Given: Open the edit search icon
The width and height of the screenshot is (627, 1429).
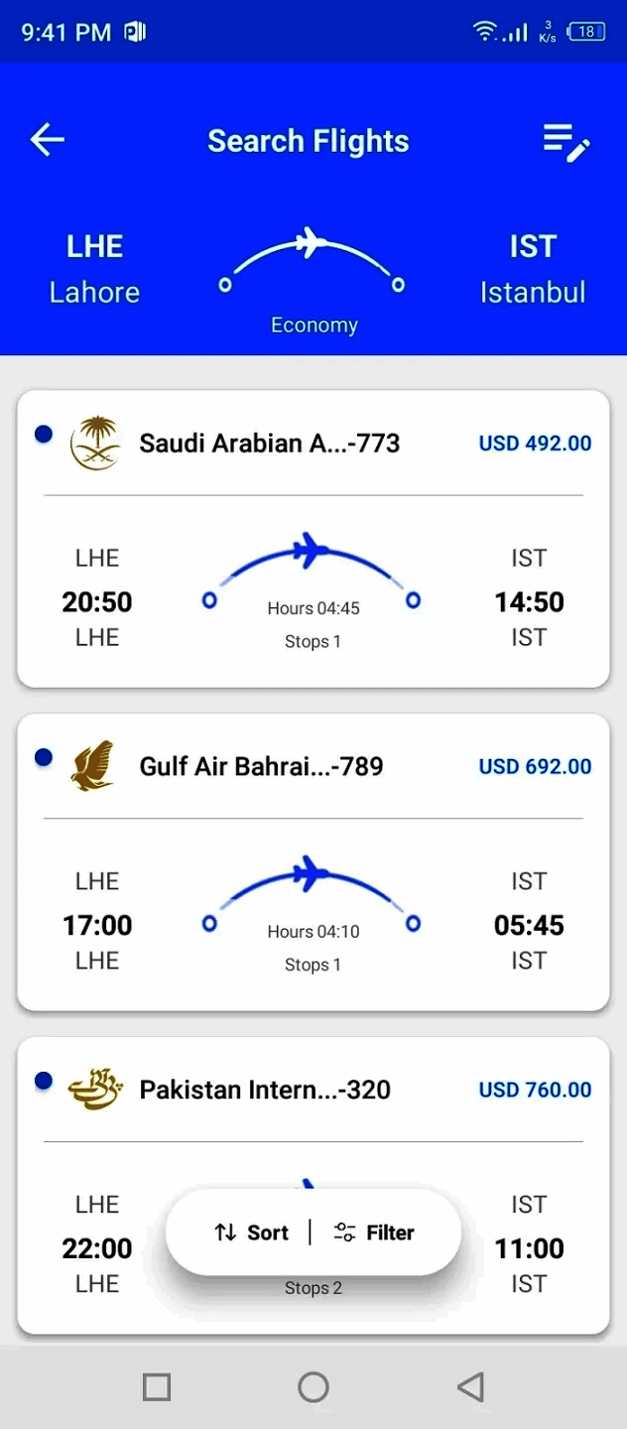Looking at the screenshot, I should pos(566,142).
